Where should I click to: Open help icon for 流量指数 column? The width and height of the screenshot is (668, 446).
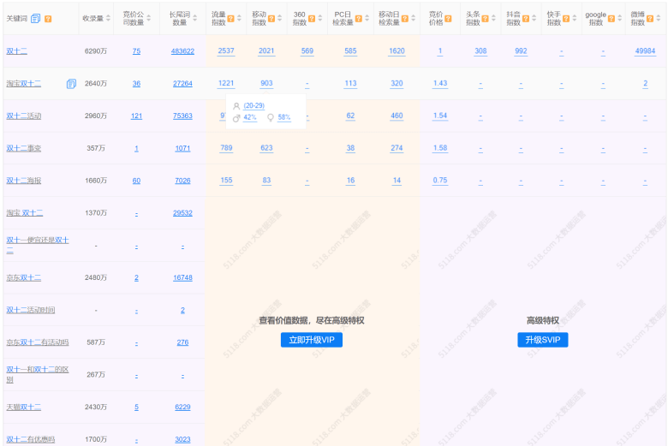(x=230, y=19)
